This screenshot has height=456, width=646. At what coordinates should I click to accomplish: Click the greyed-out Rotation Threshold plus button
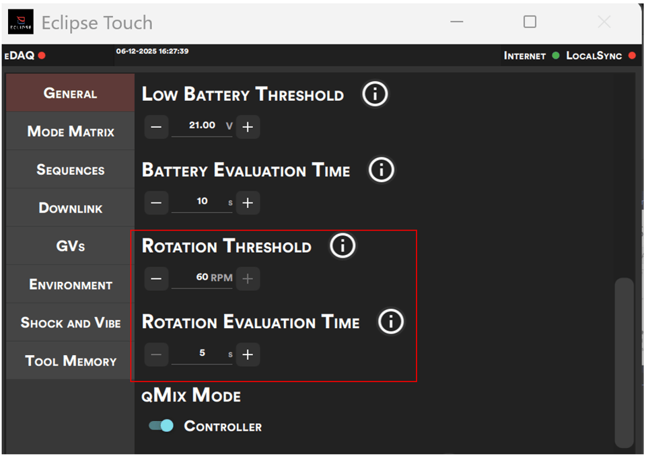(248, 278)
